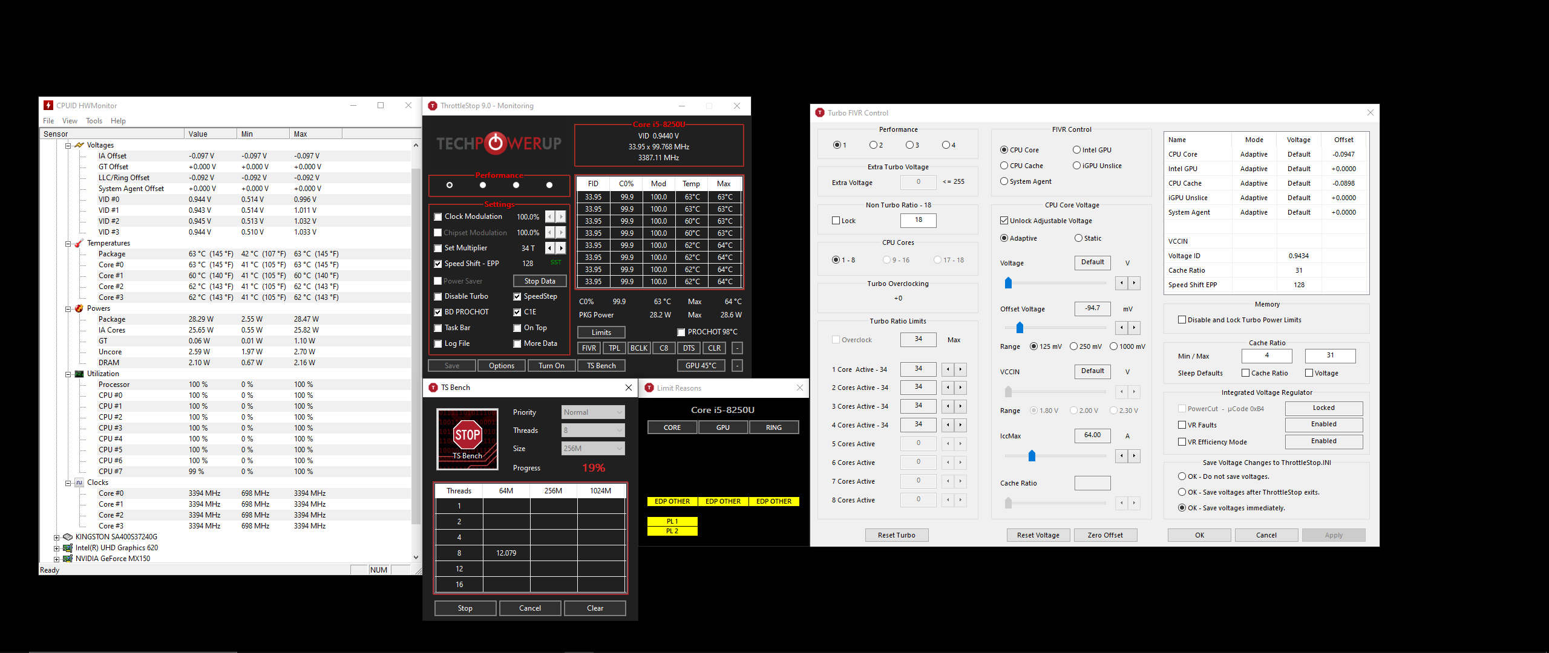Open the File menu in HWMonitor
The image size is (1549, 653).
(x=48, y=121)
